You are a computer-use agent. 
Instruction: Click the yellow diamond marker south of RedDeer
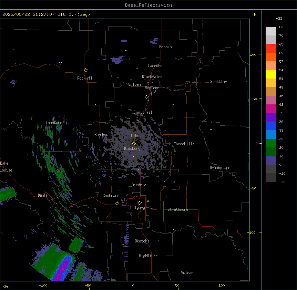click(147, 97)
